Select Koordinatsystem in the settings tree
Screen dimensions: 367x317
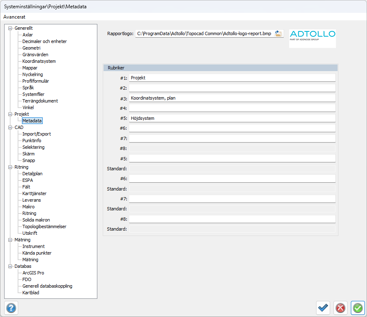coord(39,61)
